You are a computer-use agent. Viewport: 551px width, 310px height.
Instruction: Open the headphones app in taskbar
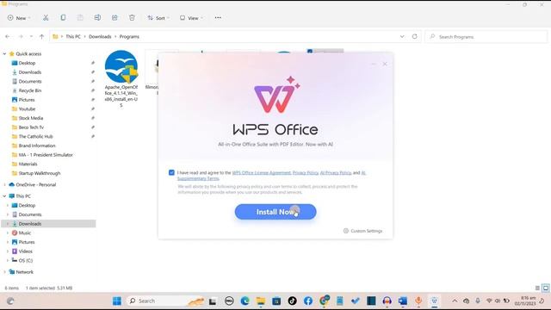[387, 301]
